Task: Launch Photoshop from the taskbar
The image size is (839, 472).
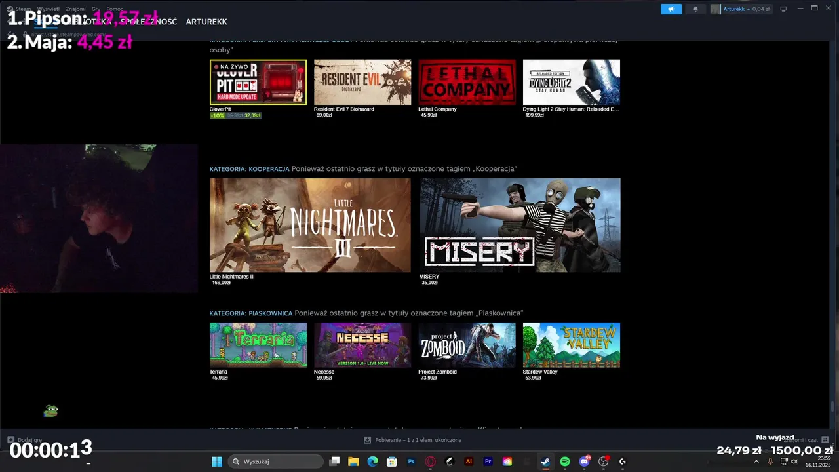Action: [412, 462]
